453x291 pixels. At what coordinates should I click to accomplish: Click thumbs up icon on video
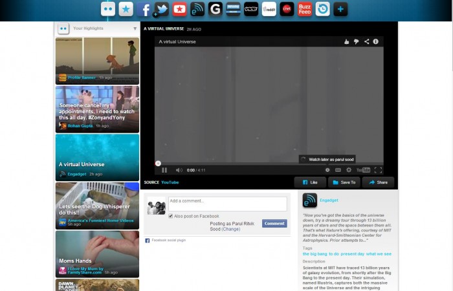click(347, 41)
